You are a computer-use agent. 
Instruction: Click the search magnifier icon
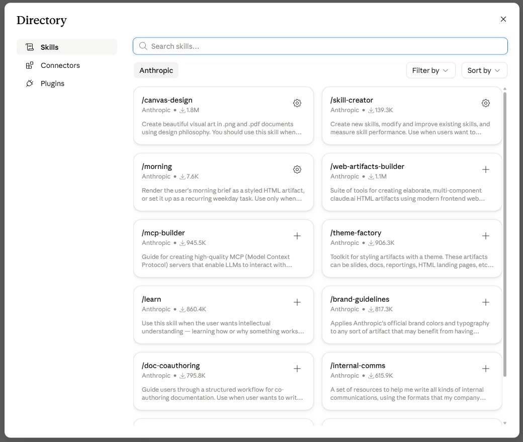(x=143, y=46)
